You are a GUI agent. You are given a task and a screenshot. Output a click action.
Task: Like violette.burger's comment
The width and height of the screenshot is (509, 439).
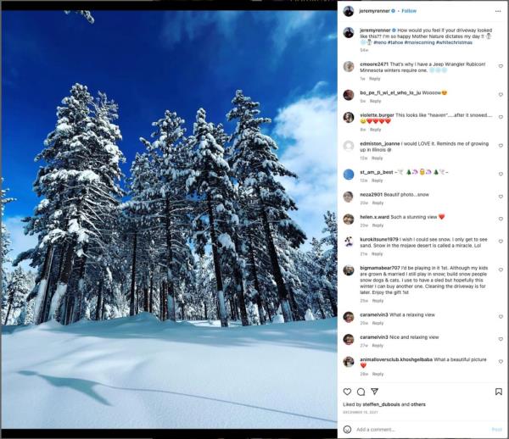(501, 117)
